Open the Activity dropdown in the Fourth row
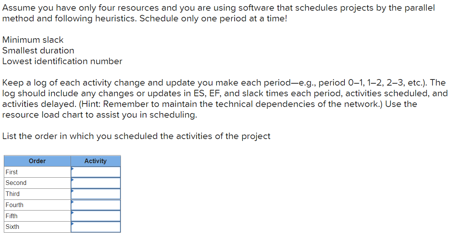 72,202
